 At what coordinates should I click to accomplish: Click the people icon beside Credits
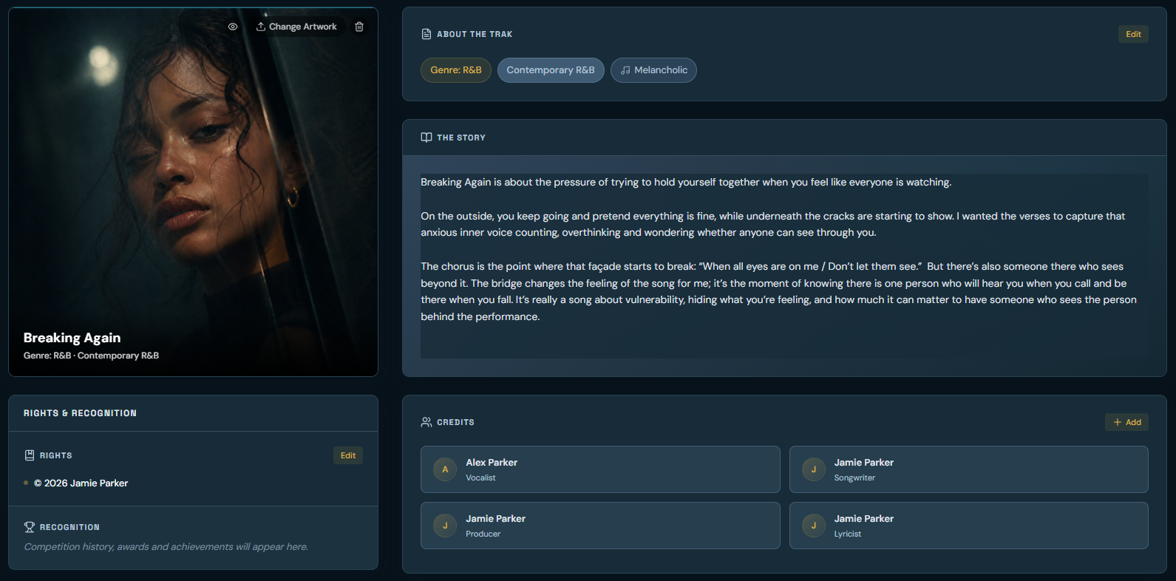[x=426, y=422]
